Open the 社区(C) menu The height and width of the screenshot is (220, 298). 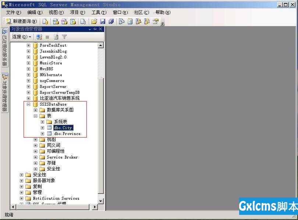[x=142, y=13]
